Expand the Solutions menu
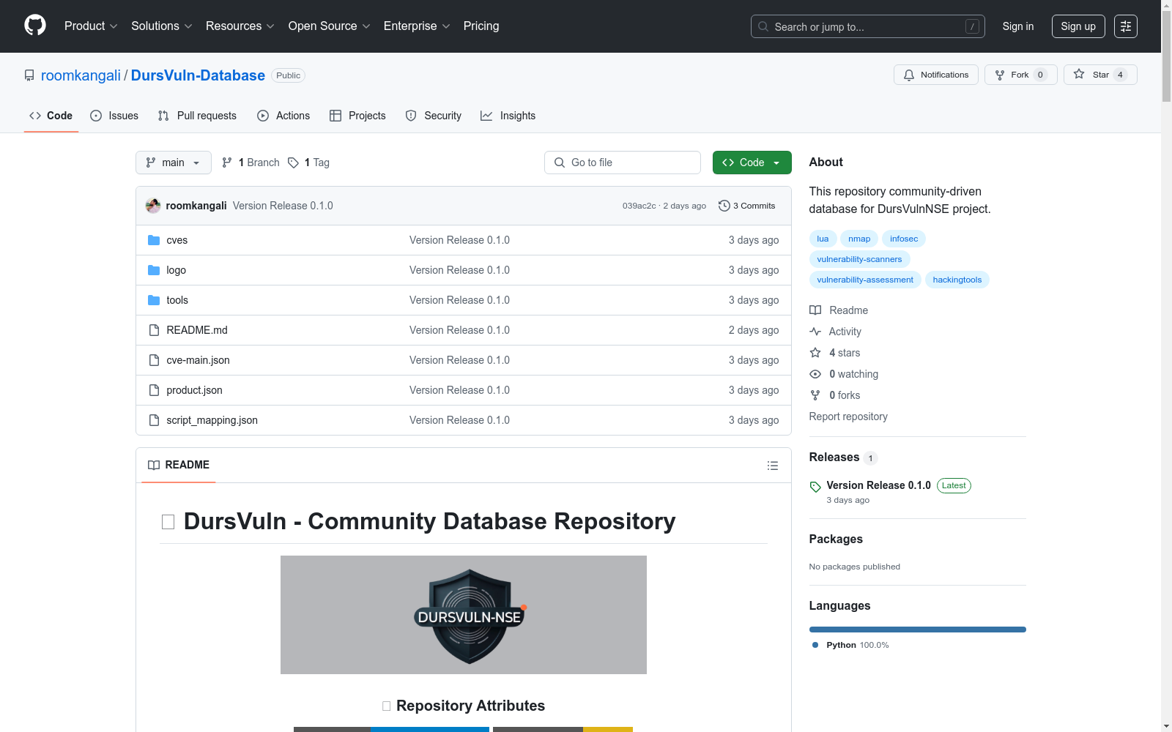The image size is (1172, 732). tap(162, 26)
